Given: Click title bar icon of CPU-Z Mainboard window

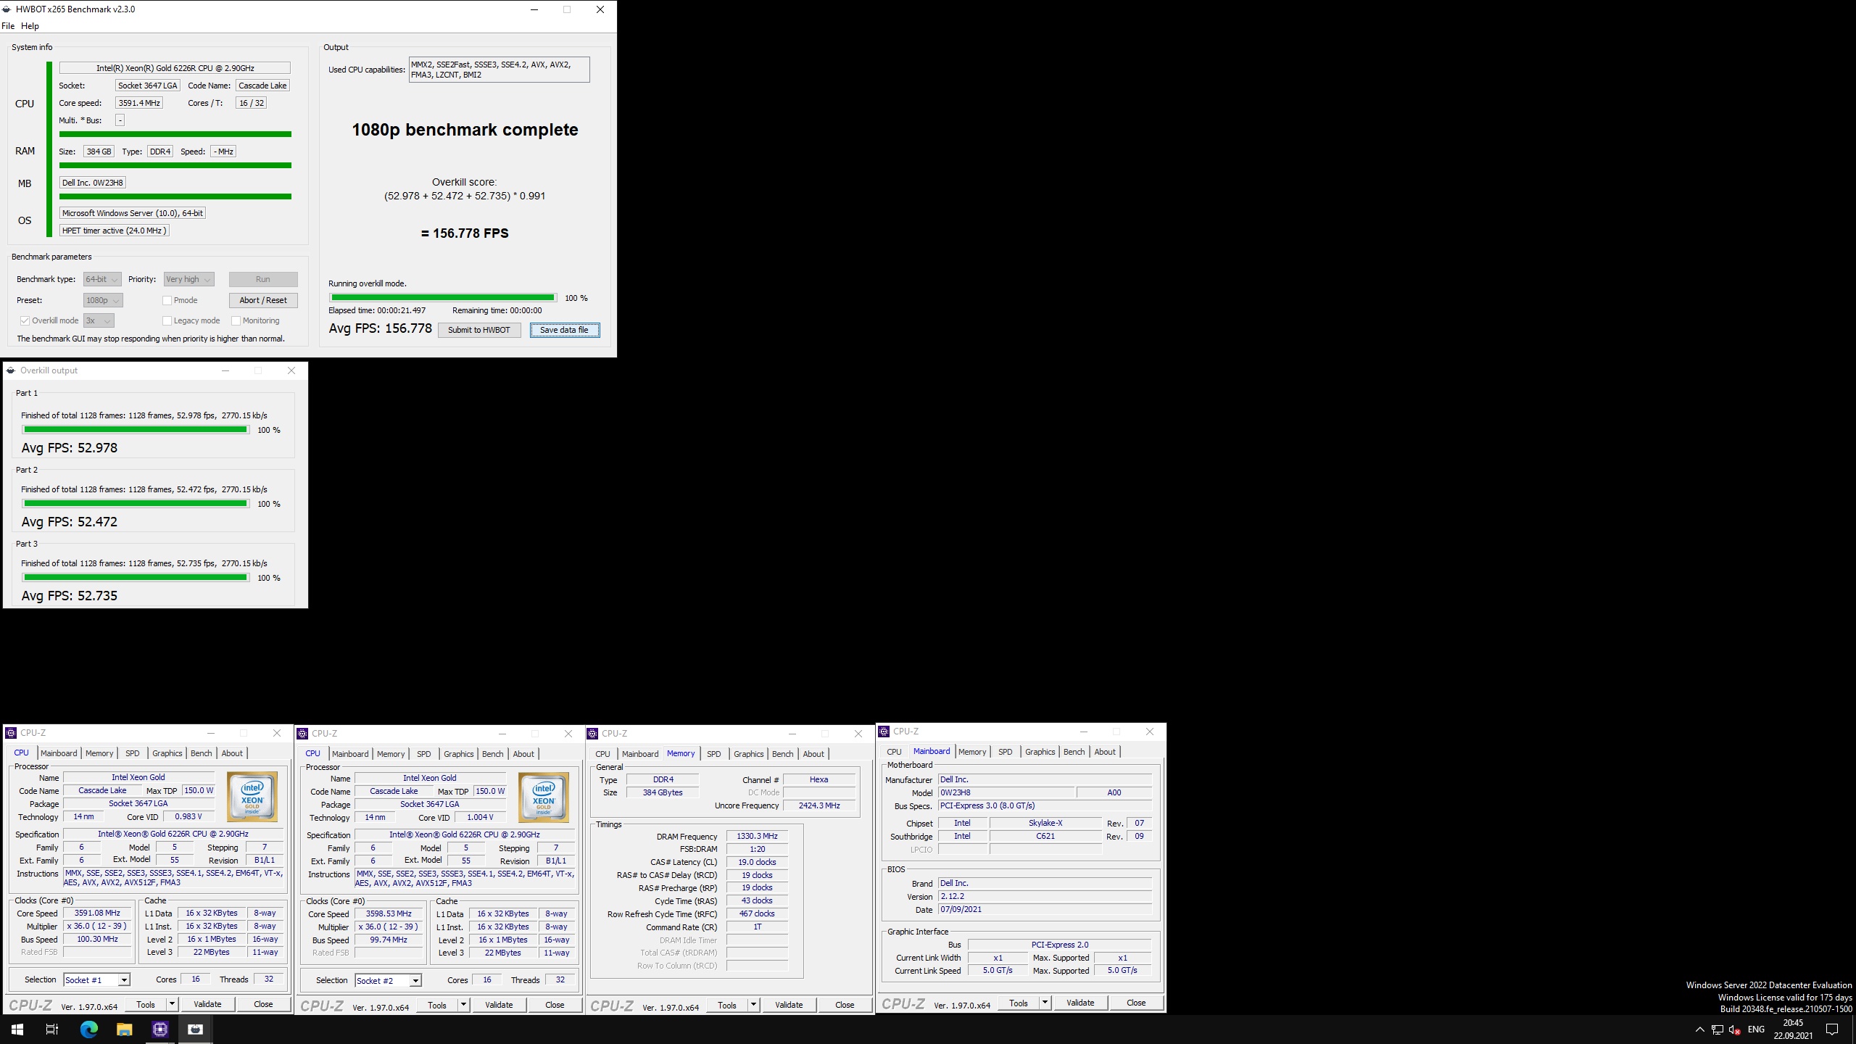Looking at the screenshot, I should 884,732.
